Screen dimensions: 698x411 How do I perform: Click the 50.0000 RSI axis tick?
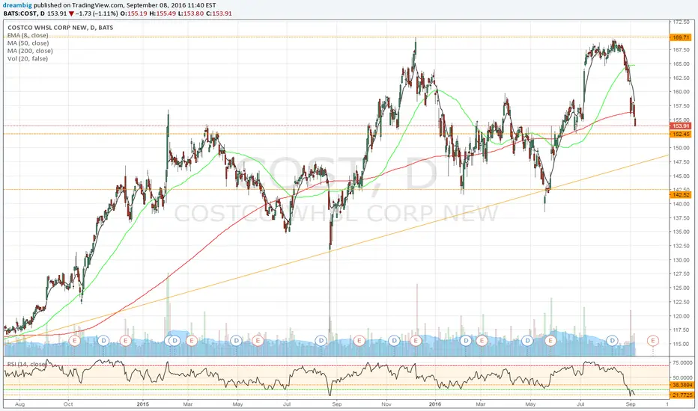click(x=682, y=377)
